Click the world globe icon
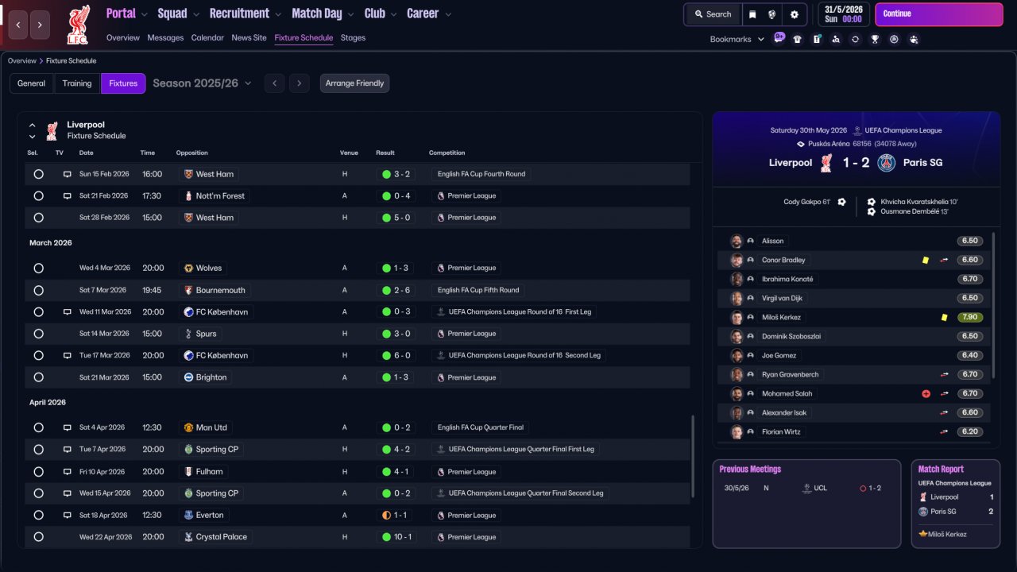Viewport: 1017px width, 572px height. [771, 14]
